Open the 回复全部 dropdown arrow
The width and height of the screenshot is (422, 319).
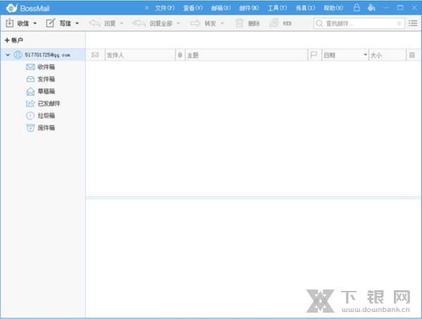[178, 23]
